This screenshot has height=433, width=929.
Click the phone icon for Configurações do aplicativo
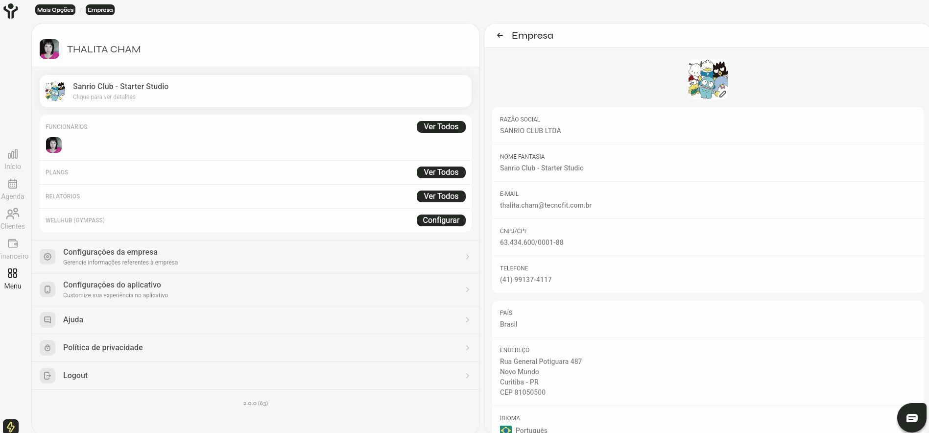48,289
